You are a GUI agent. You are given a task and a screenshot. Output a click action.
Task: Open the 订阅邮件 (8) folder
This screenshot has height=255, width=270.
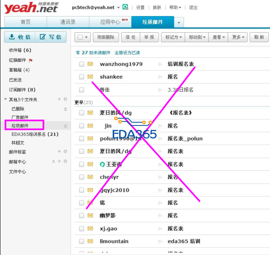22,90
